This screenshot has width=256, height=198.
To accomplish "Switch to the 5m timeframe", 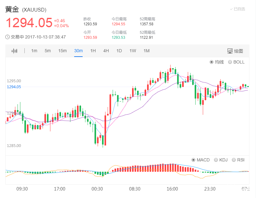I will (48, 51).
